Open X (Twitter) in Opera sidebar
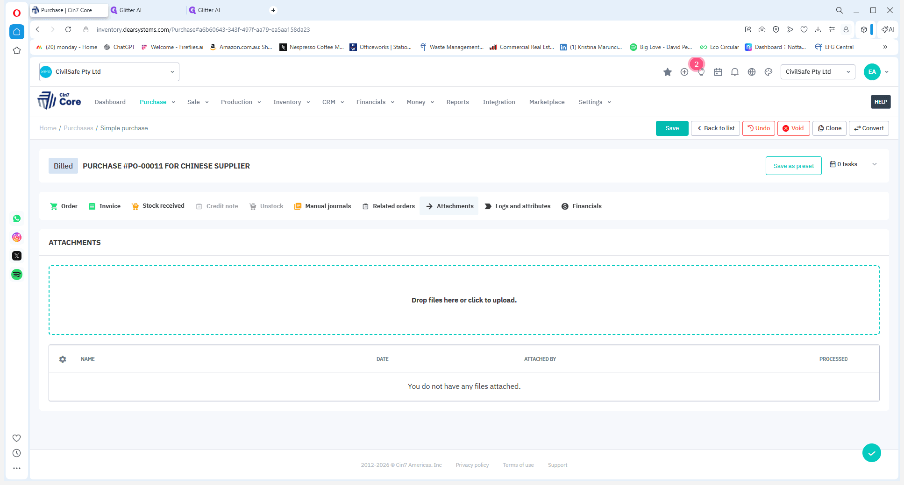This screenshot has width=904, height=485. [x=17, y=256]
